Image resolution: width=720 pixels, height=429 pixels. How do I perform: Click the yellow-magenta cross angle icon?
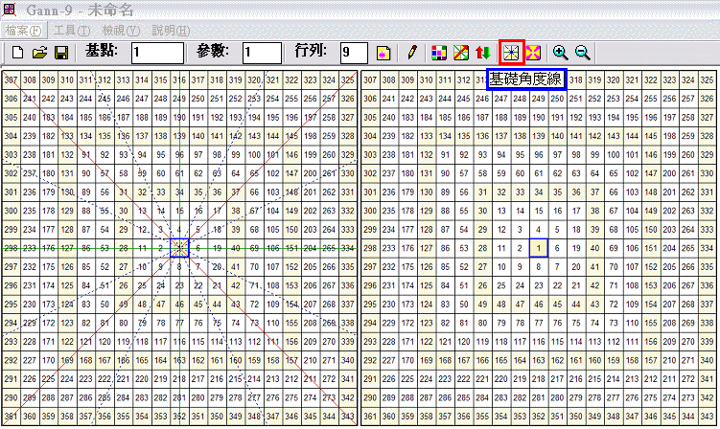533,53
